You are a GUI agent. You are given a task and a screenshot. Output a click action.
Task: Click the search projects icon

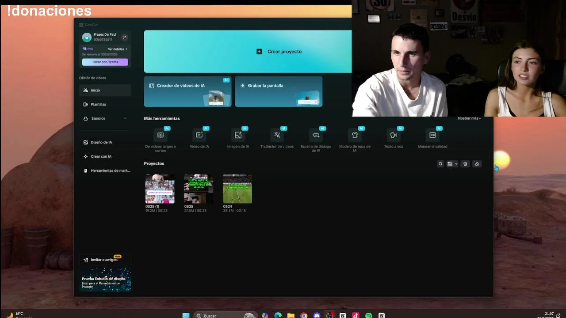point(440,164)
